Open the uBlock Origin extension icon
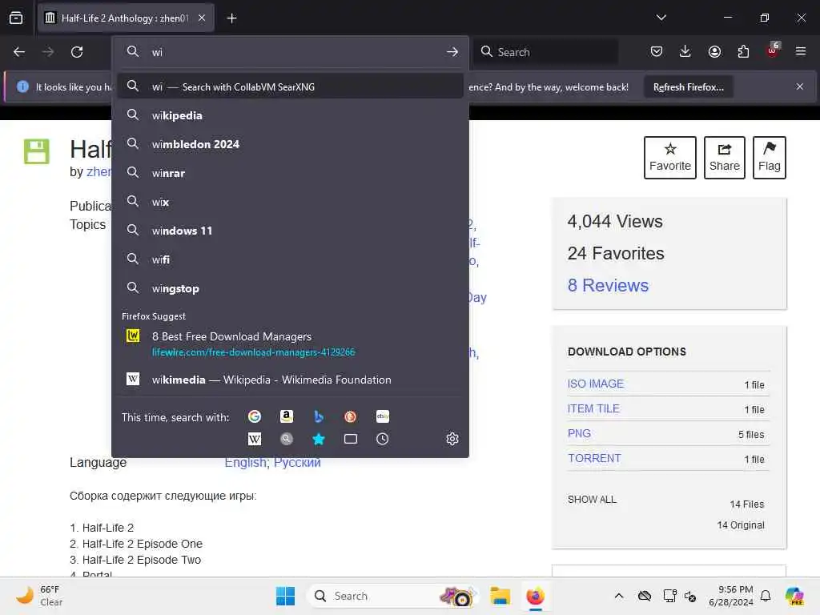The width and height of the screenshot is (820, 615). click(x=773, y=50)
